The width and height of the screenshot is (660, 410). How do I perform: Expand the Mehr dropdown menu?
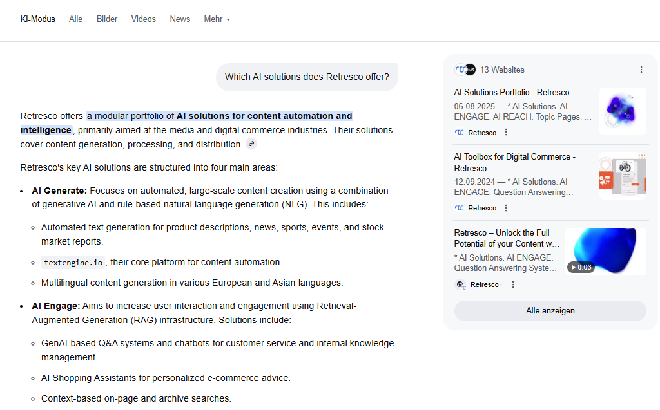217,19
